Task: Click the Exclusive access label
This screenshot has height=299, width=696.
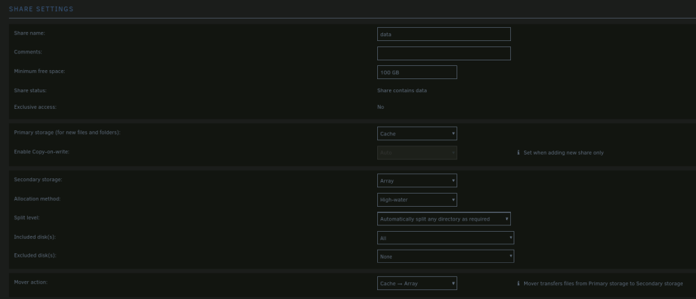Action: 35,107
